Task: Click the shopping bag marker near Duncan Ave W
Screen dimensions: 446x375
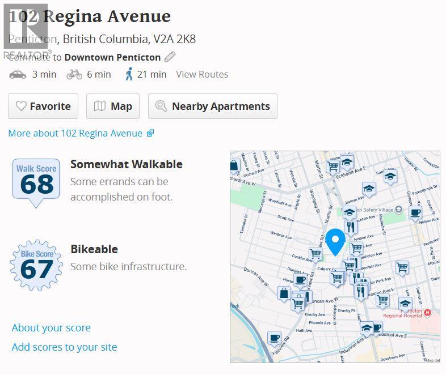Action: [x=284, y=294]
